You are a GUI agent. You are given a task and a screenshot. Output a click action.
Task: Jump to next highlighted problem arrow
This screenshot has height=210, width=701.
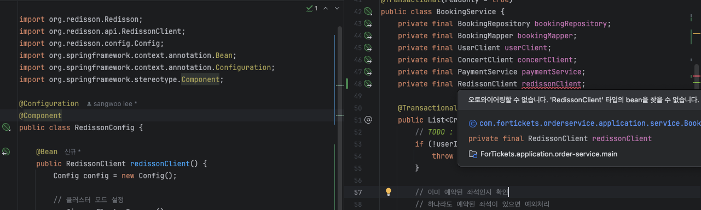pos(337,9)
